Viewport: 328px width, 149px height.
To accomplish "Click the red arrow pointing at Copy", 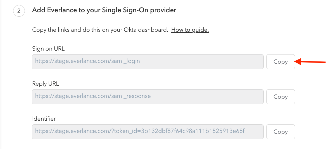I will 310,62.
